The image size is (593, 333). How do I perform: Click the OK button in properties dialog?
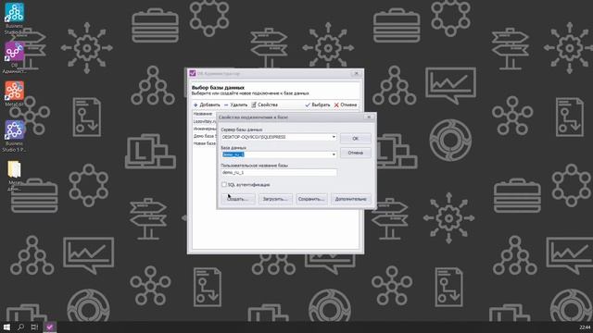[355, 139]
